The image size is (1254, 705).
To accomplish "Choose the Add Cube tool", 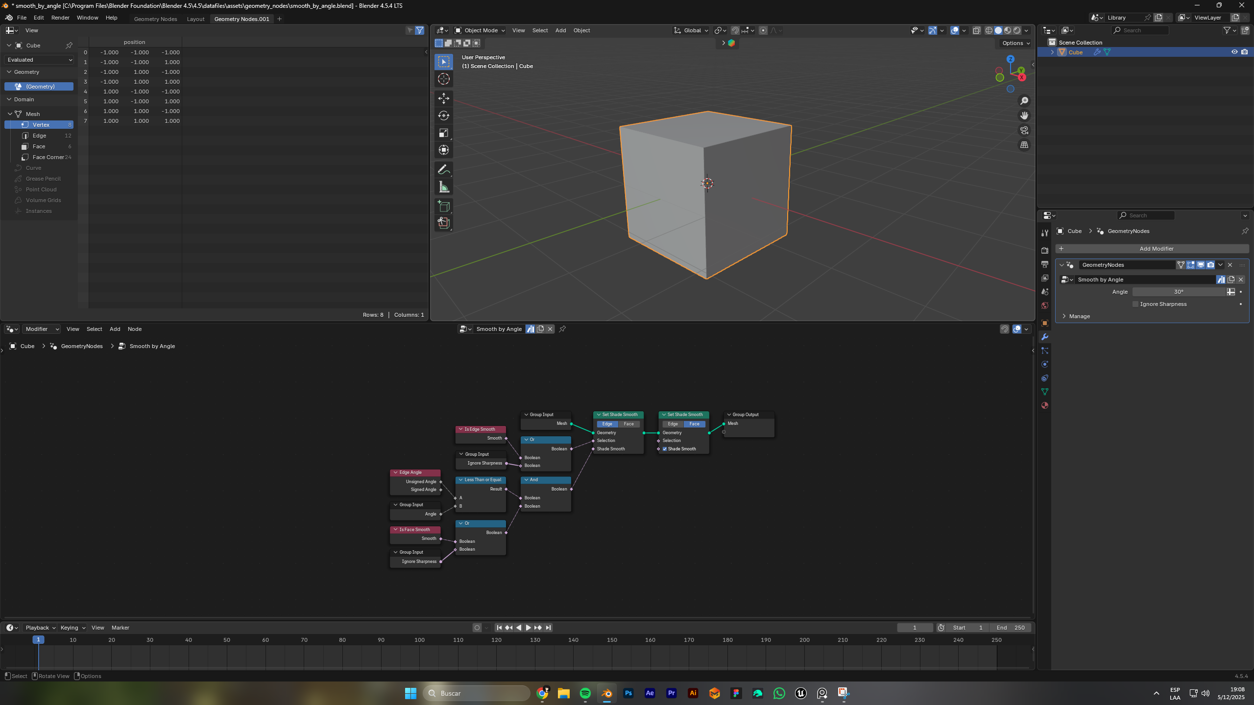I will coord(443,206).
